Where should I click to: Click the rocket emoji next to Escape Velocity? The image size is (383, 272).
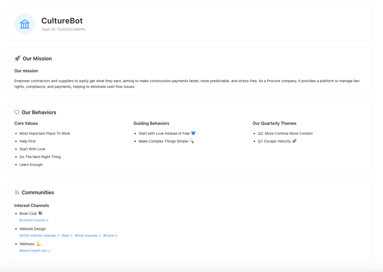(x=294, y=141)
